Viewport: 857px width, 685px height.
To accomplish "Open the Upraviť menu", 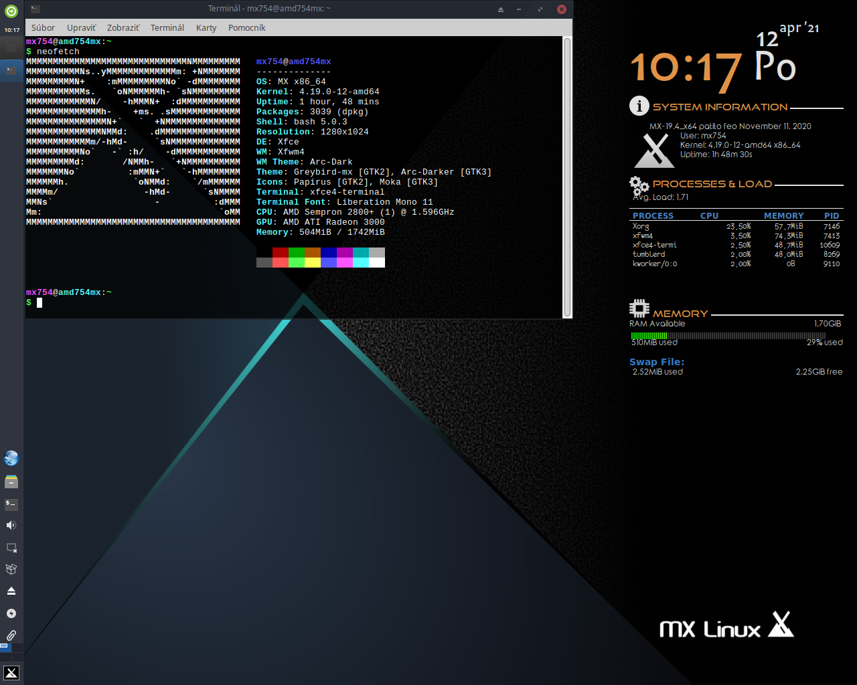I will pos(81,27).
